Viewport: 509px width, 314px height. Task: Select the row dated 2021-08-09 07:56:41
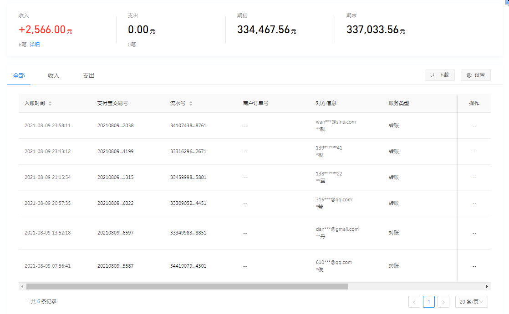pyautogui.click(x=47, y=266)
